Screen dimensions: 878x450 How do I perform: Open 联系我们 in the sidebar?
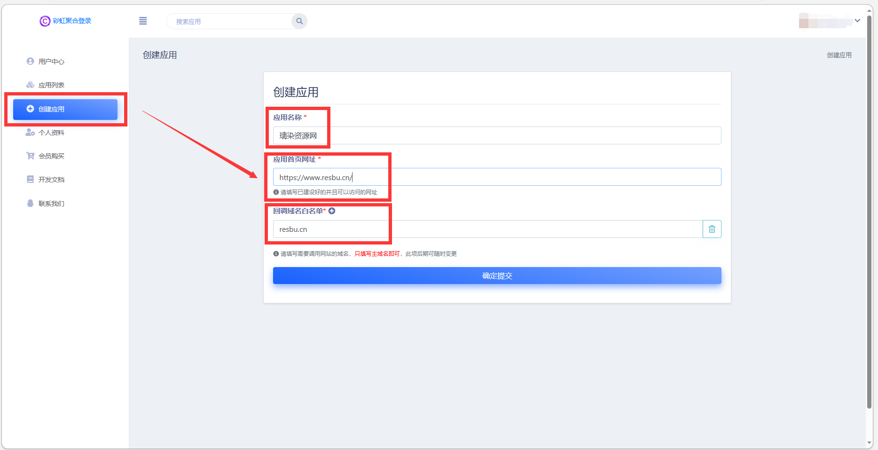65,204
